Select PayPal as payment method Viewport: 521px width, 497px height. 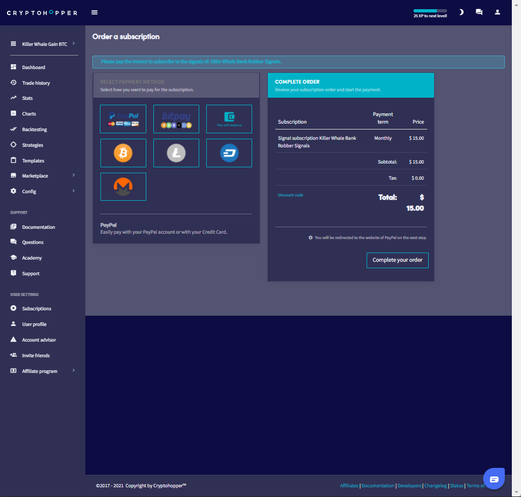[123, 119]
